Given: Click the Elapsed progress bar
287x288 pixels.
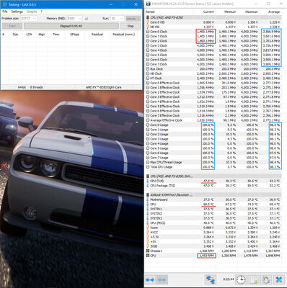Looking at the screenshot, I should [x=71, y=26].
